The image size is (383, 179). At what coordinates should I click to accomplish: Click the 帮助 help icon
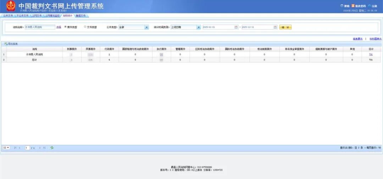point(342,6)
